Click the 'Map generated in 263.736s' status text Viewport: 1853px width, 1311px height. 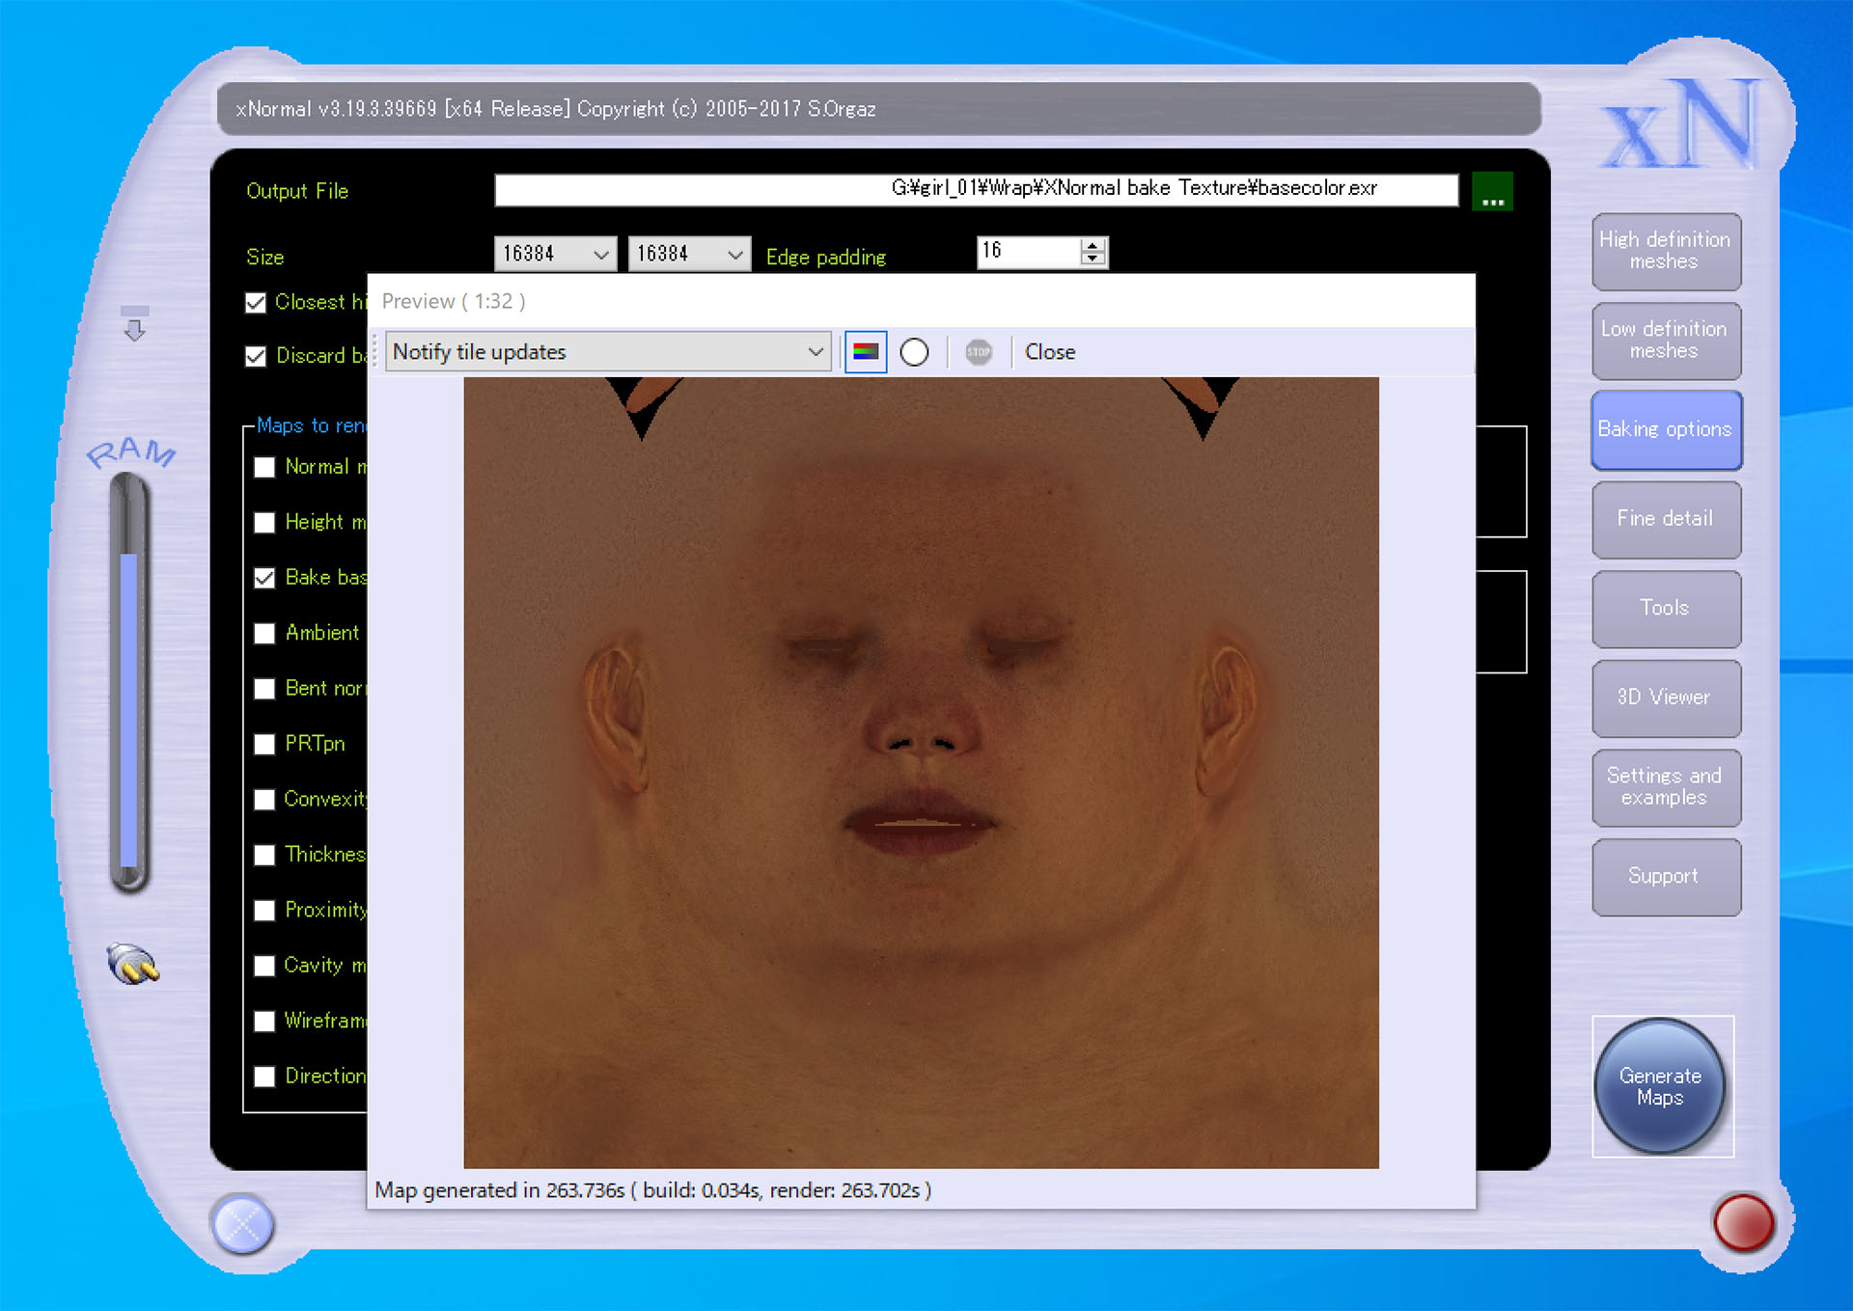[x=652, y=1190]
